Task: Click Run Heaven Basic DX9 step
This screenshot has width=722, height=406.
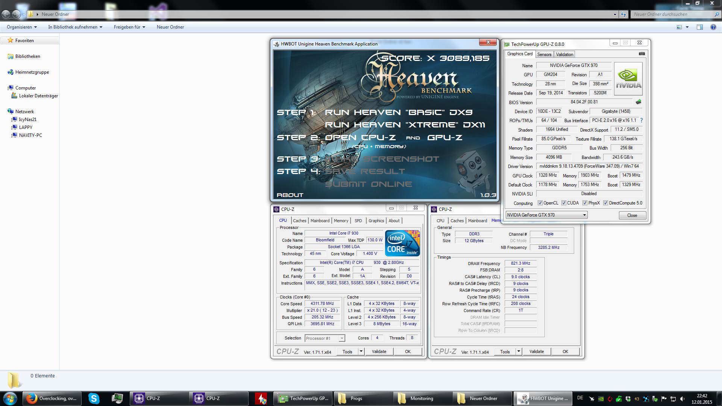Action: coord(399,112)
